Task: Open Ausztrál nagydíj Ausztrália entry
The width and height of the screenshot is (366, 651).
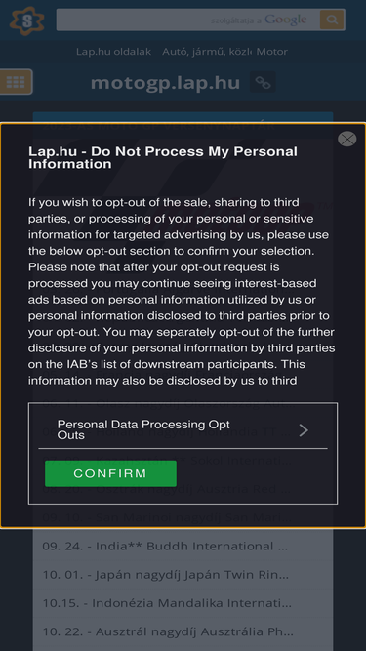Action: [168, 631]
